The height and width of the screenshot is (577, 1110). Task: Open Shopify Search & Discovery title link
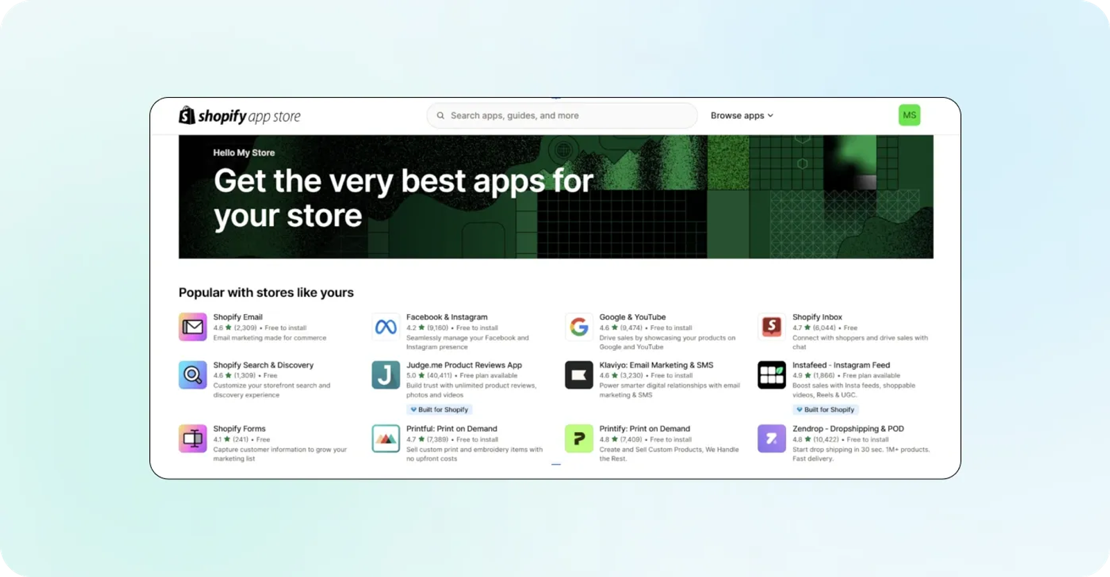click(x=264, y=365)
